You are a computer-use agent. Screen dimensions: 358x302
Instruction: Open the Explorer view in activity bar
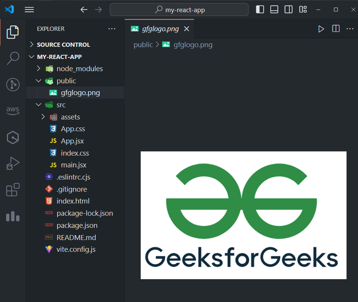point(13,32)
